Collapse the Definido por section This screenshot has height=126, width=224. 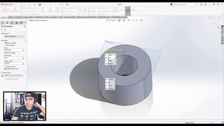[25, 34]
